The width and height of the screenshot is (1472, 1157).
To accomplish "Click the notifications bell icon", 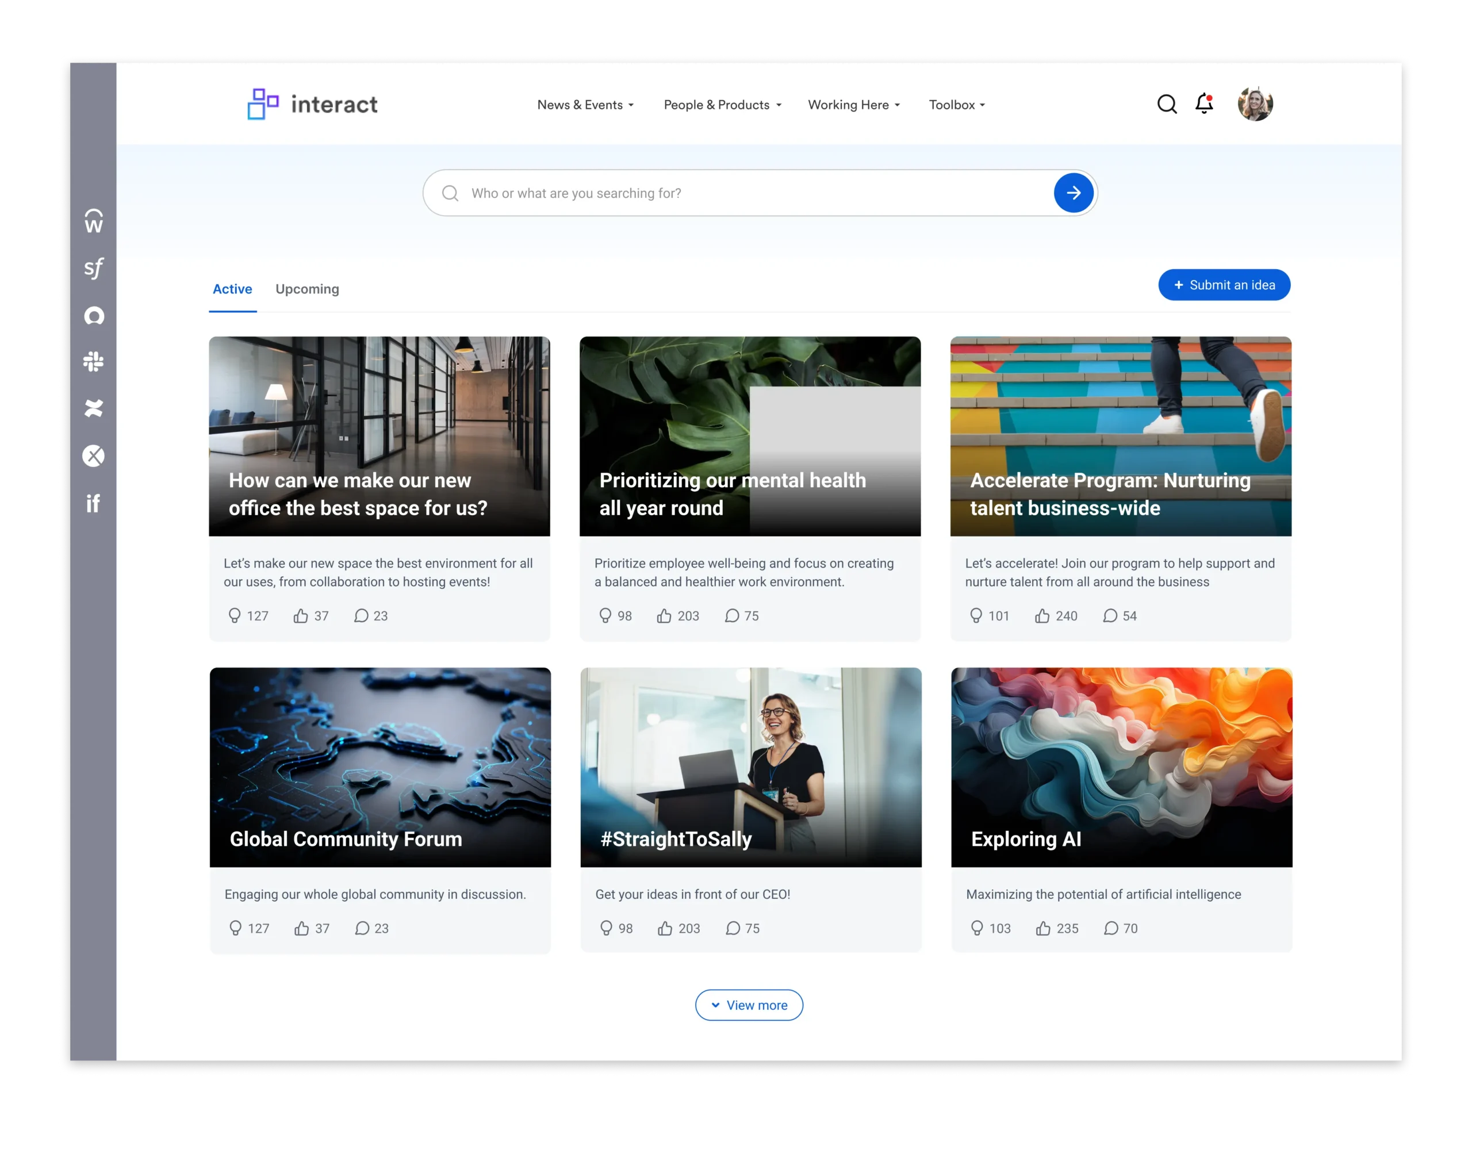I will coord(1205,104).
